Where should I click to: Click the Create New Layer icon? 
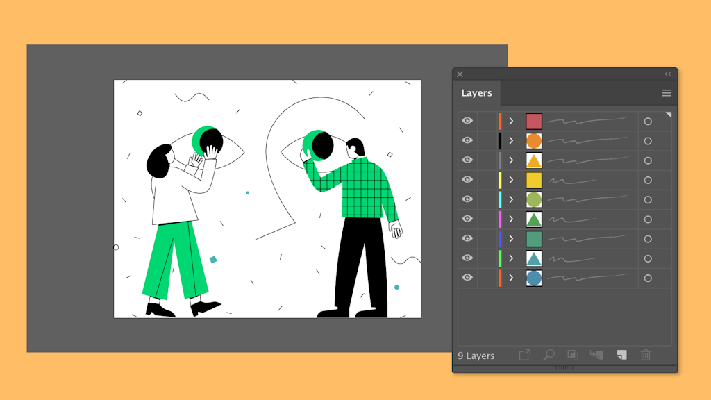[621, 355]
